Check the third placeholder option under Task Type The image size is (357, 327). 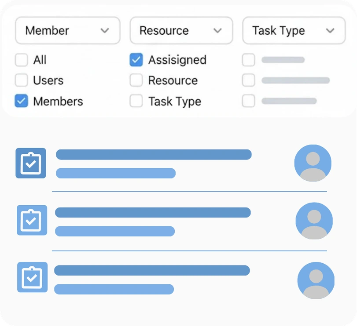[x=249, y=101]
